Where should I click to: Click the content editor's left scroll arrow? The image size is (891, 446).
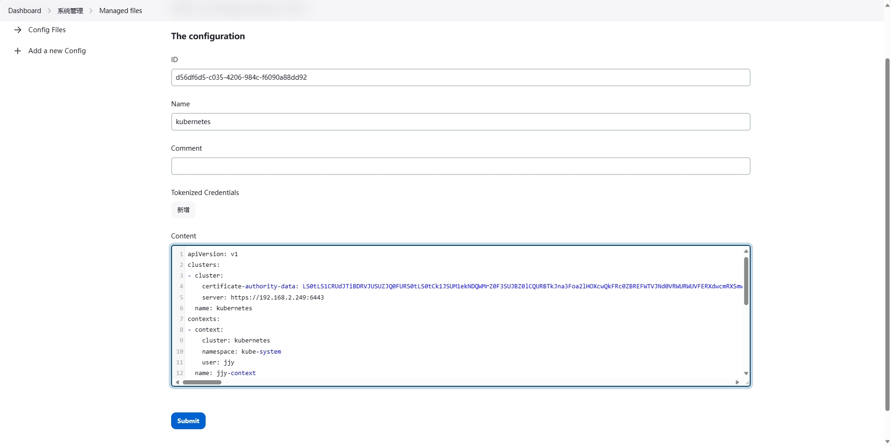point(178,382)
